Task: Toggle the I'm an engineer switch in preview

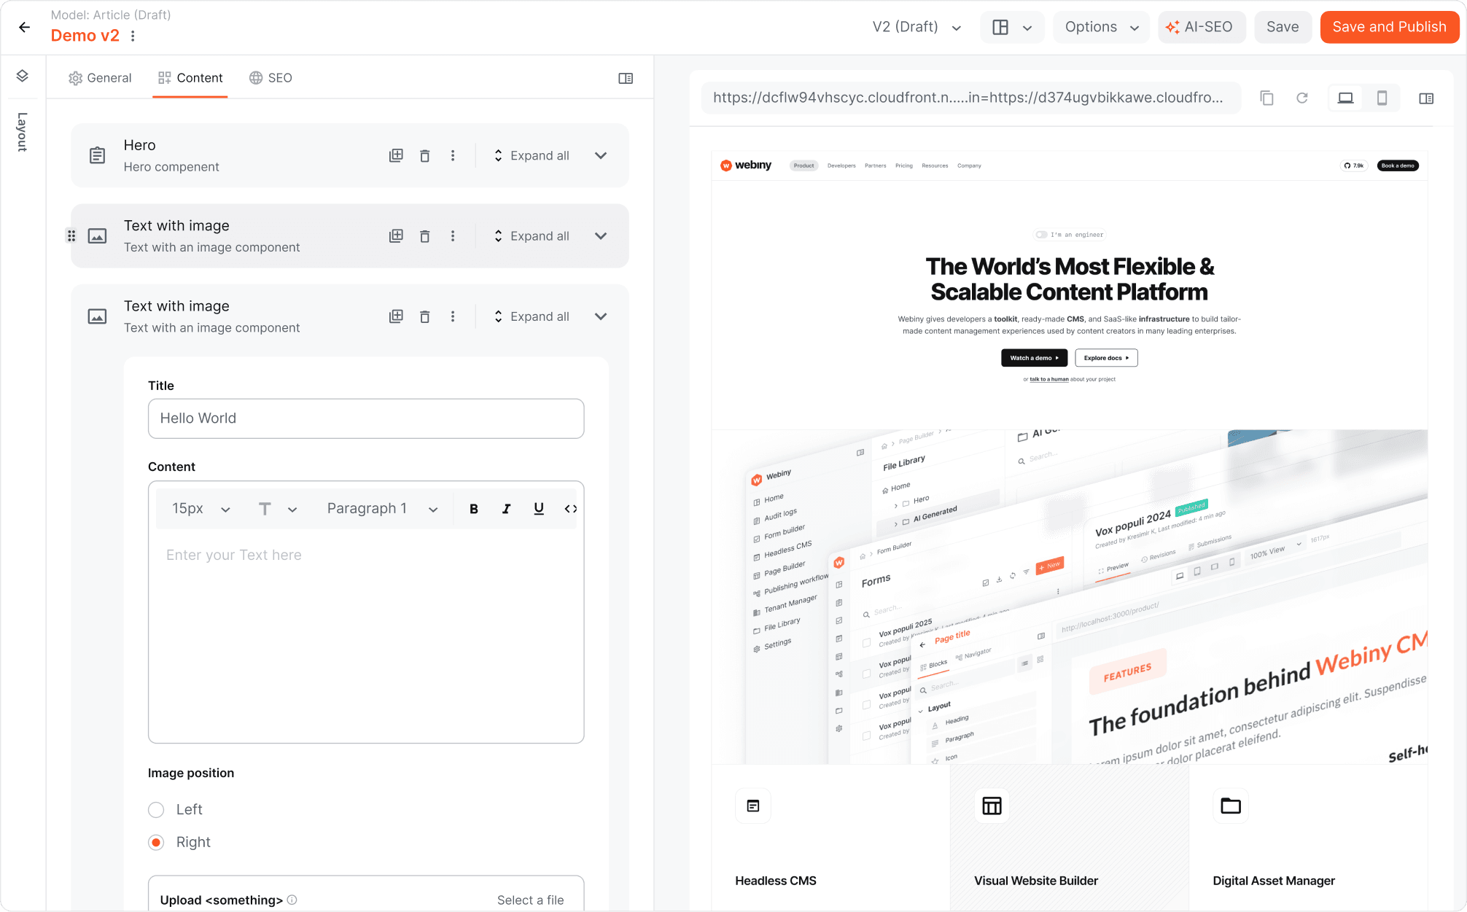Action: coord(1043,235)
